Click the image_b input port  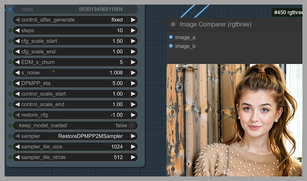(171, 46)
